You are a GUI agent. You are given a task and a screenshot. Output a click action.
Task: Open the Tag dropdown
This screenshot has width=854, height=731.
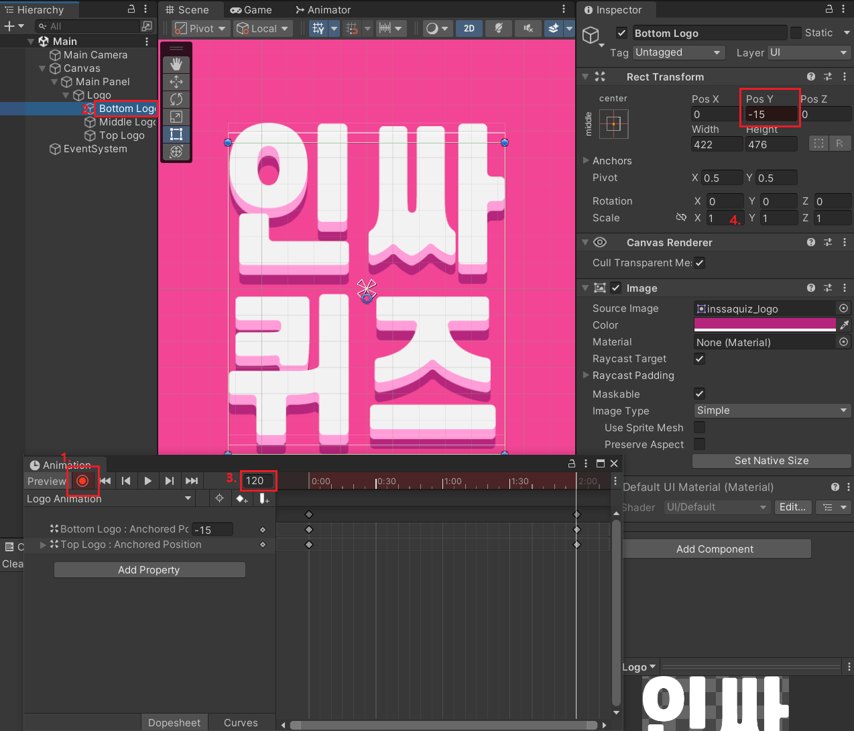679,52
